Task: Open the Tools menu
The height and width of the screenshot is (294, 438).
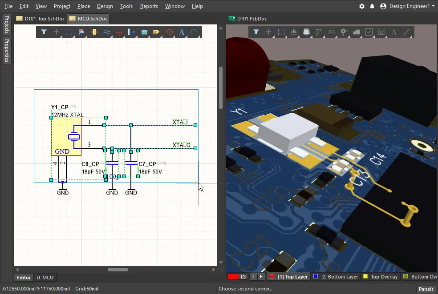Action: pos(126,6)
